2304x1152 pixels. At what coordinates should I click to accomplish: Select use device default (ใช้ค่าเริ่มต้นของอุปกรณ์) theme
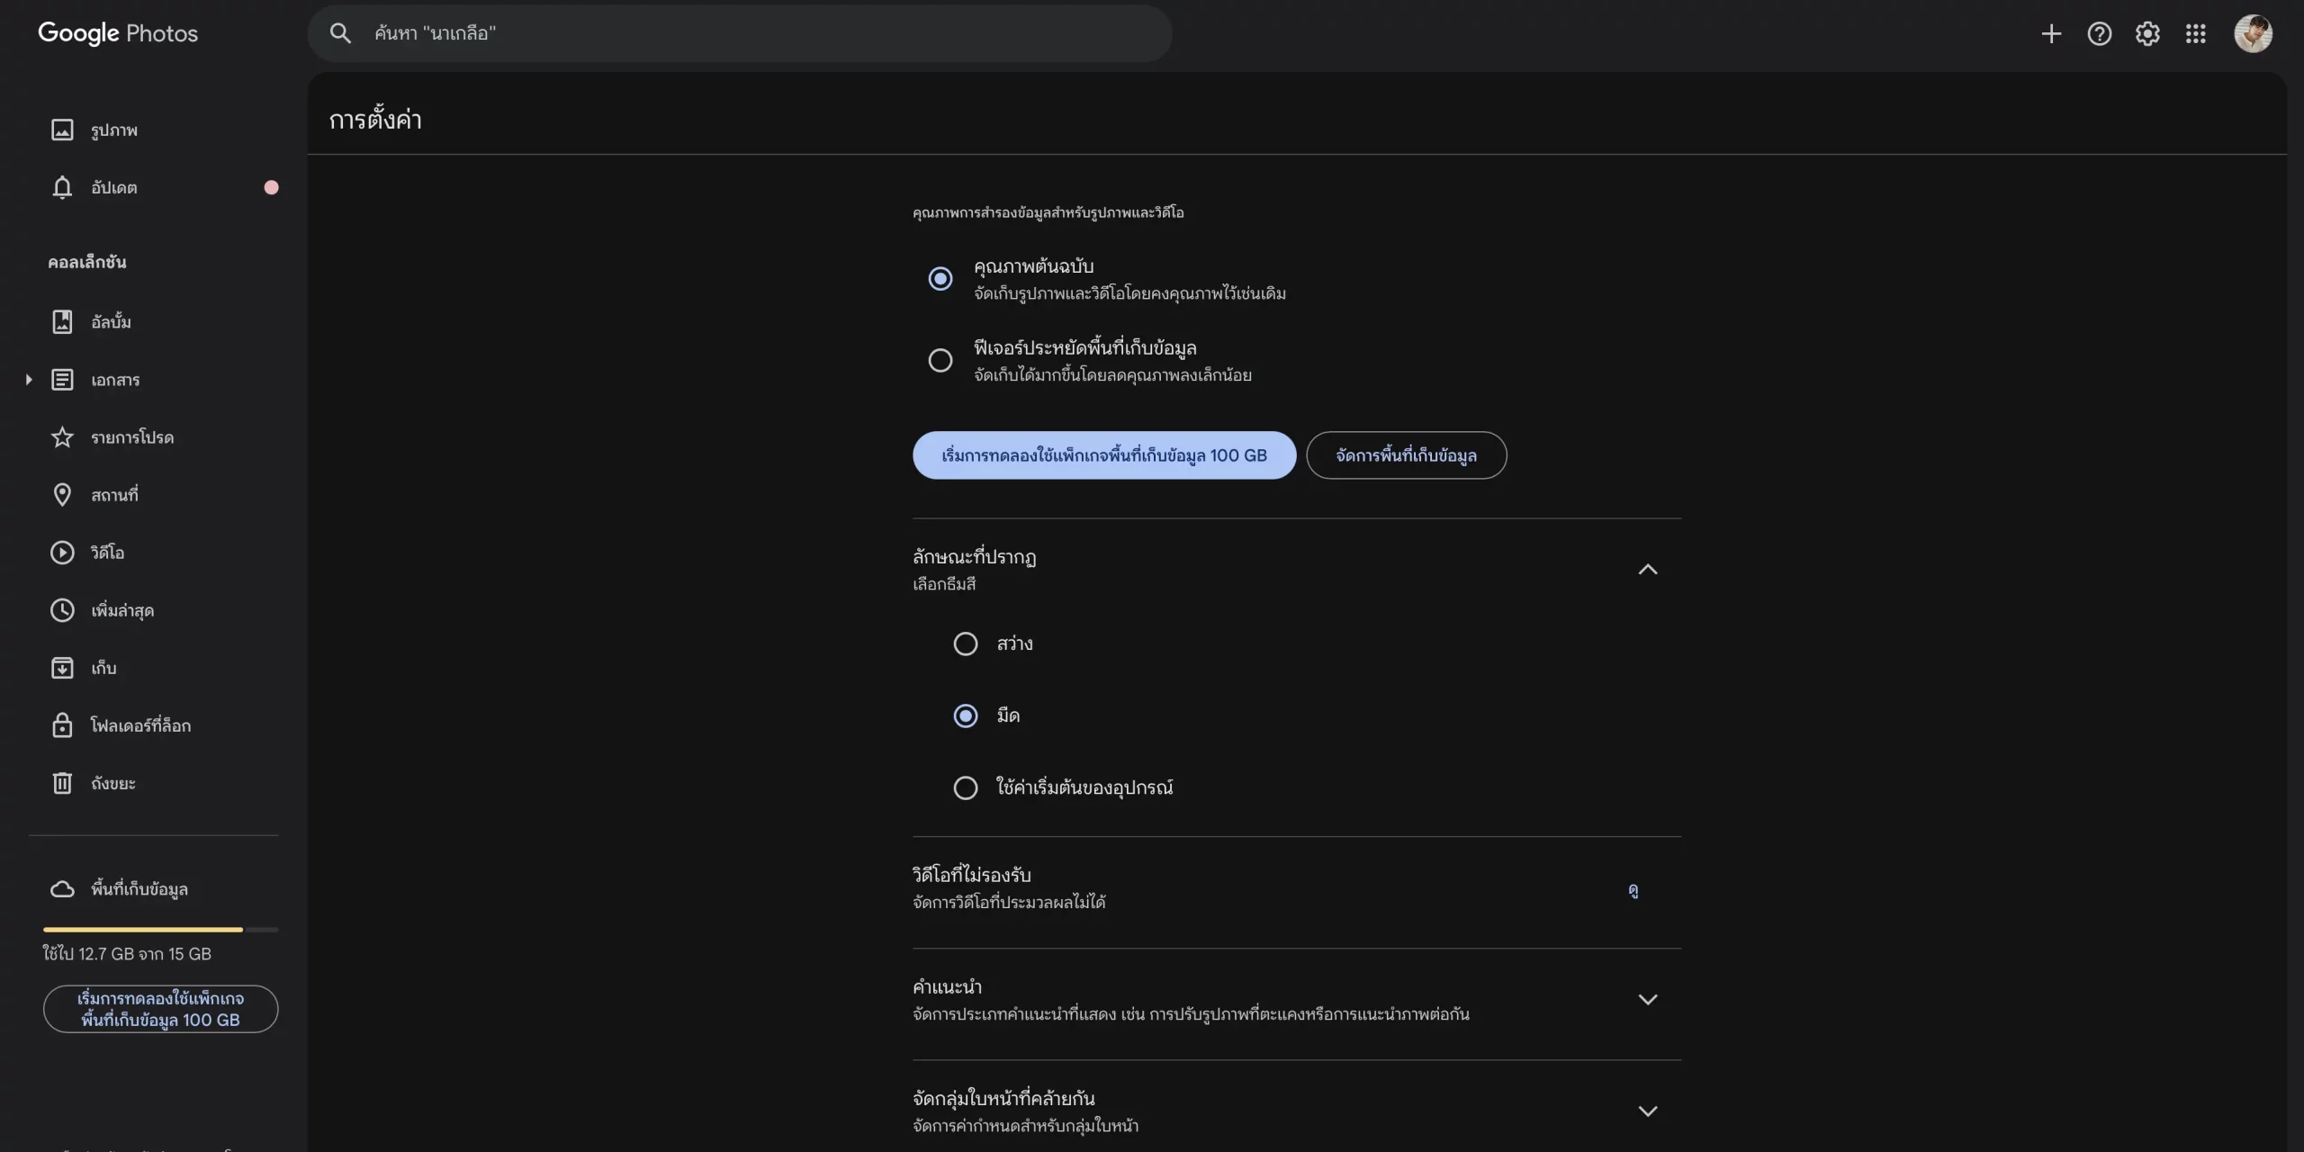[x=966, y=788]
